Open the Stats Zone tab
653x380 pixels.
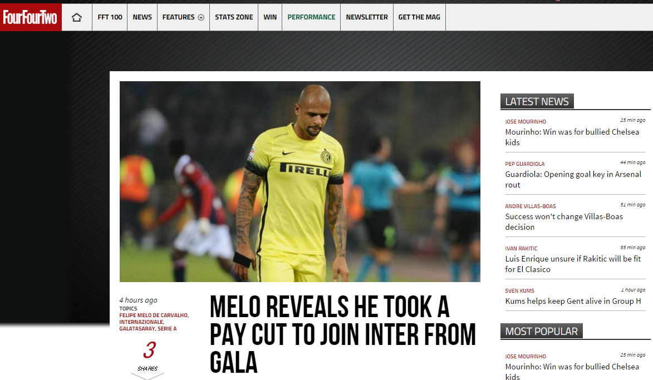click(234, 17)
